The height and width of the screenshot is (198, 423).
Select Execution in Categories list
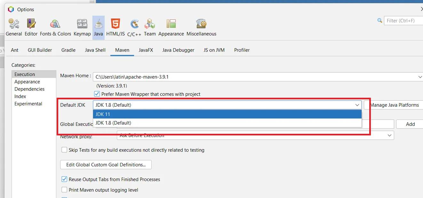click(34, 74)
